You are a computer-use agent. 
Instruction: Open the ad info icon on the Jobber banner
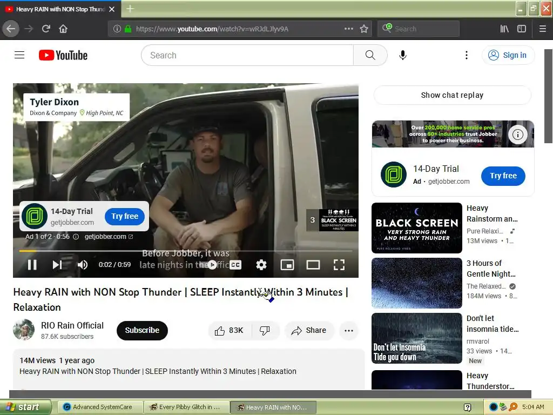(x=518, y=135)
